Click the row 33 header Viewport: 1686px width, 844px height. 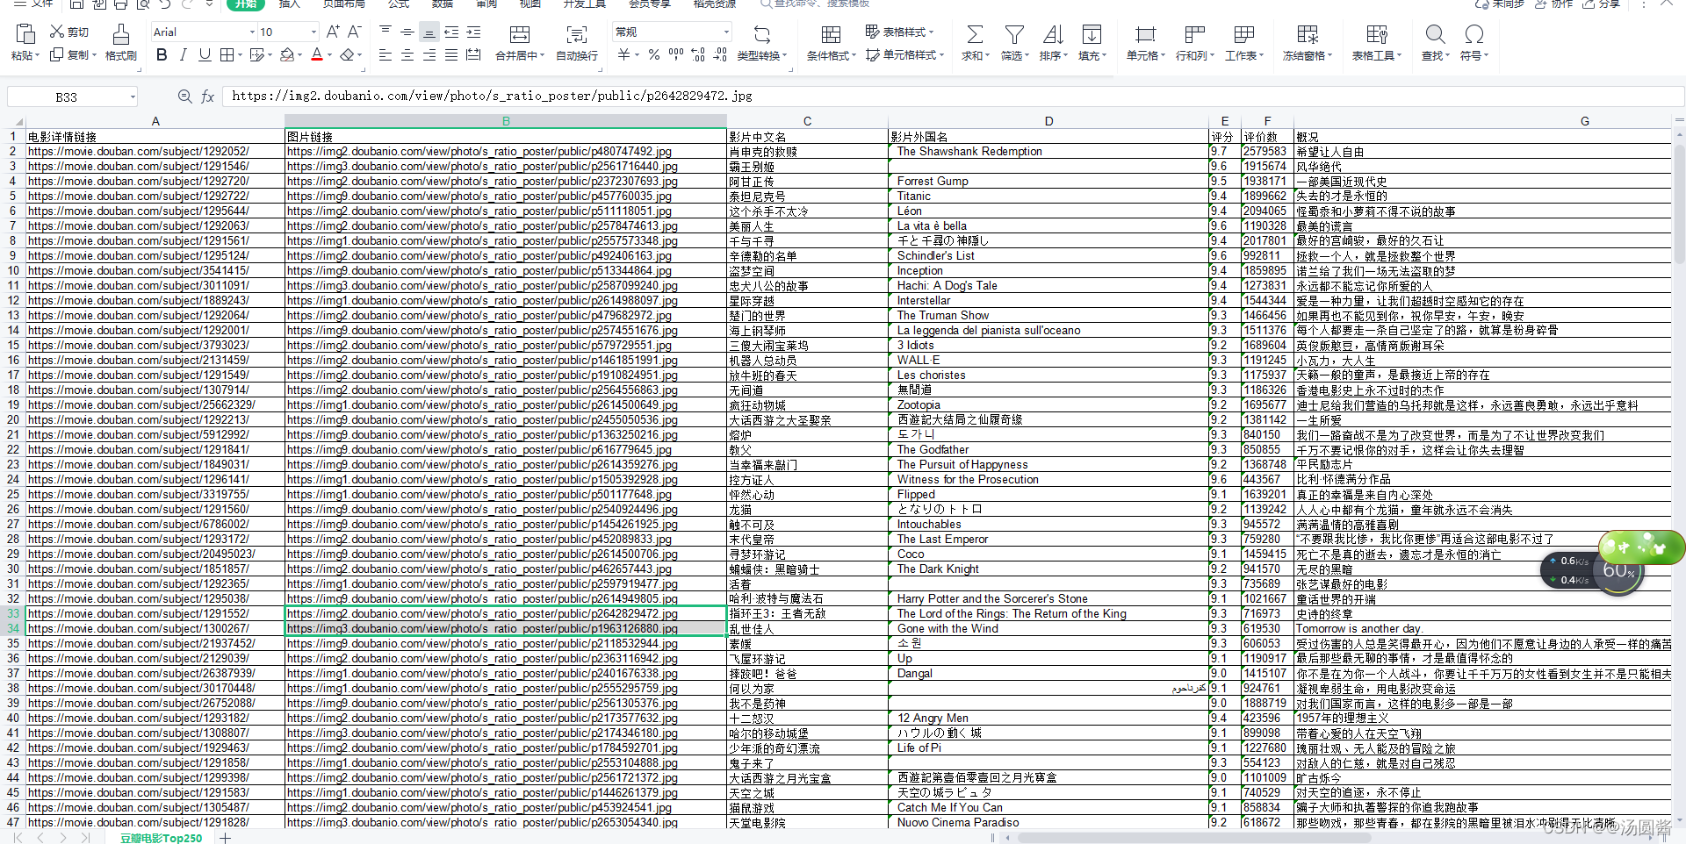[x=13, y=613]
